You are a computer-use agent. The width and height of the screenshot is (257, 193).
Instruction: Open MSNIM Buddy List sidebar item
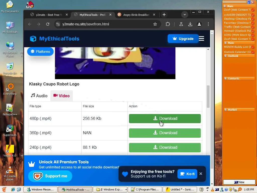point(238,47)
